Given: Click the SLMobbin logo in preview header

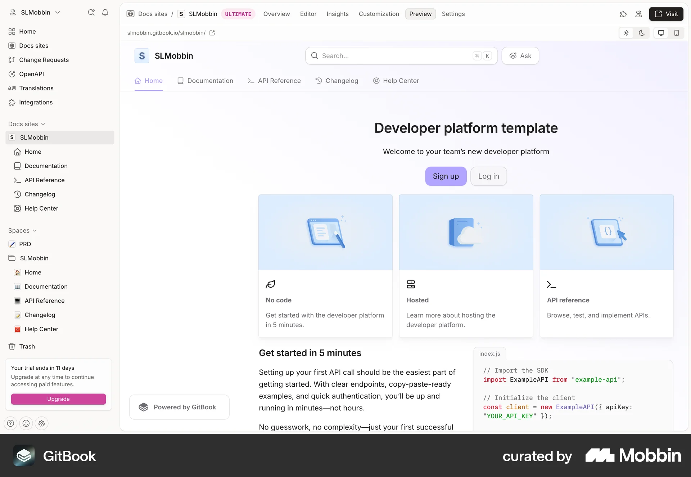Looking at the screenshot, I should 142,56.
